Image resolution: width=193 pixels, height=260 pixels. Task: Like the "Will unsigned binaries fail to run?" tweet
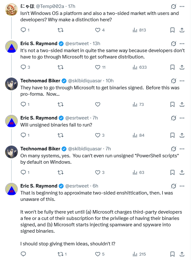[98, 135]
